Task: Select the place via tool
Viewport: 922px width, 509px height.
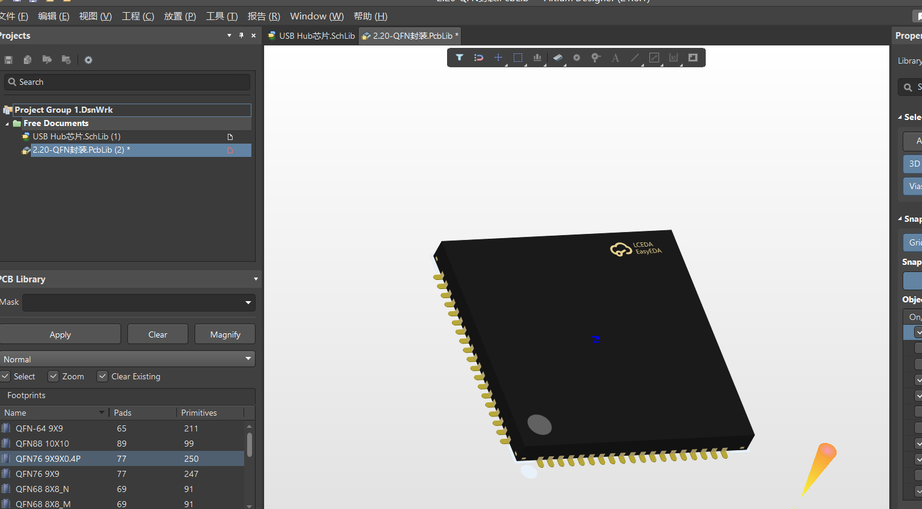Action: click(596, 58)
